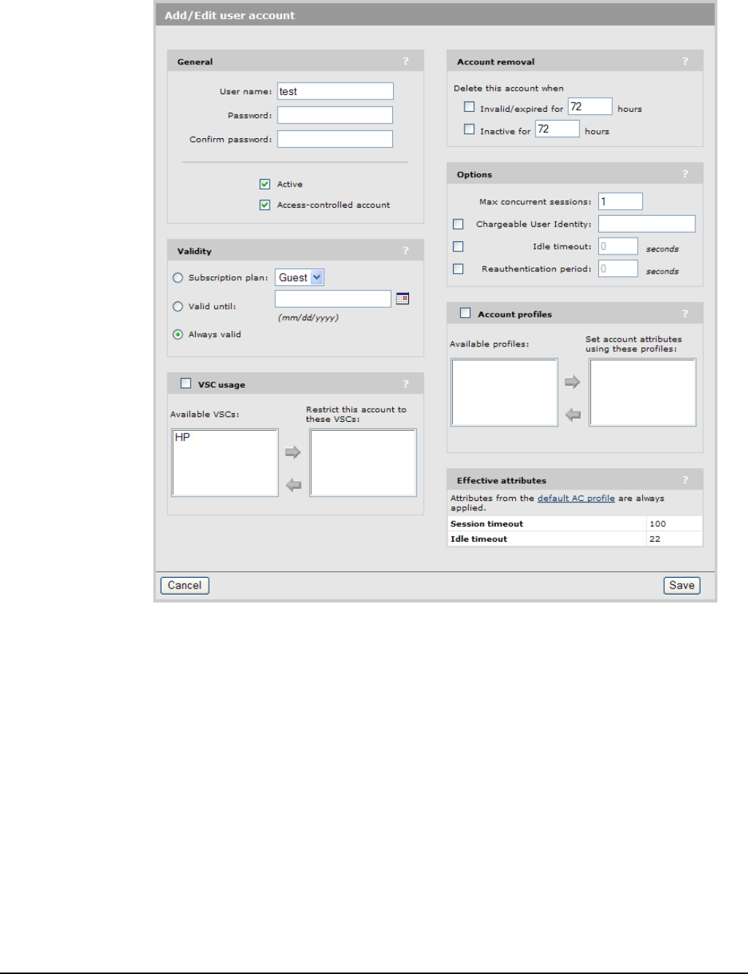Viewport: 748px width, 974px height.
Task: Open the default AC profile link
Action: click(x=576, y=498)
